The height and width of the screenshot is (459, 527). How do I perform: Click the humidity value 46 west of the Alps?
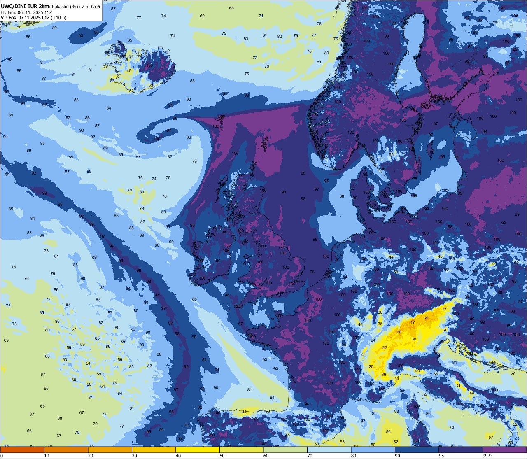pos(360,324)
